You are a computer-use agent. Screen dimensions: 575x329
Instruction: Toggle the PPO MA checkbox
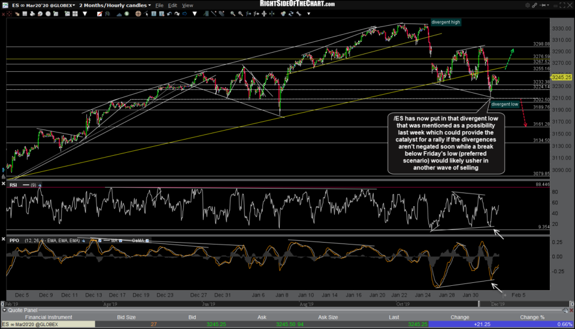pyautogui.click(x=120, y=240)
